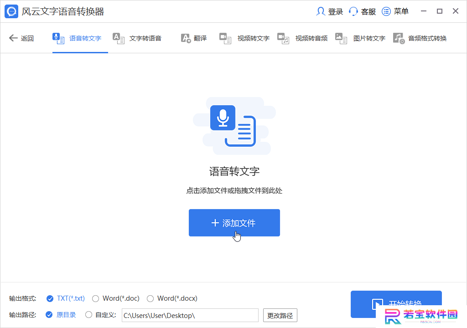Click the 点击添加文件或拖拽文件到此处 hint text
Screen dimensions: 467x328
coord(234,190)
